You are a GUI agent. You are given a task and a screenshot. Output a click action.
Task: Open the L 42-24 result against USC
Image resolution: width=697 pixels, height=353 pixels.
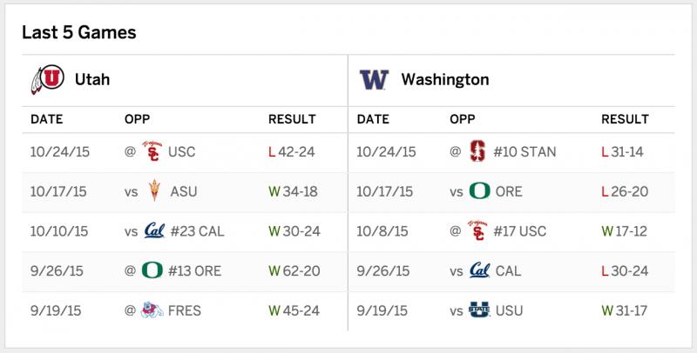pyautogui.click(x=292, y=152)
